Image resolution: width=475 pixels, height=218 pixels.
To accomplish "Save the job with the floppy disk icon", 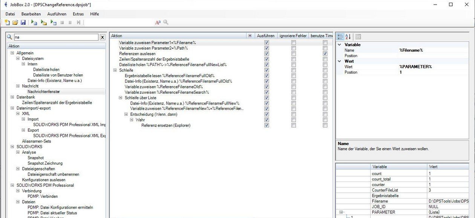I will (23, 23).
